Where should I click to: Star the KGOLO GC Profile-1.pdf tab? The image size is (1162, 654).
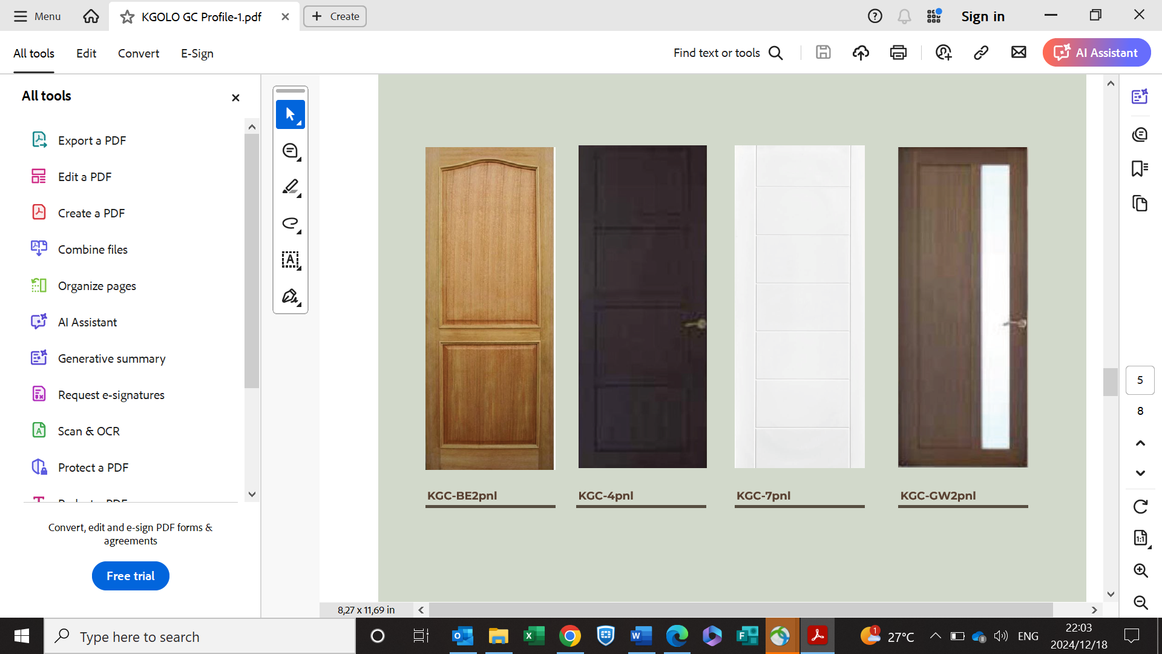127,17
